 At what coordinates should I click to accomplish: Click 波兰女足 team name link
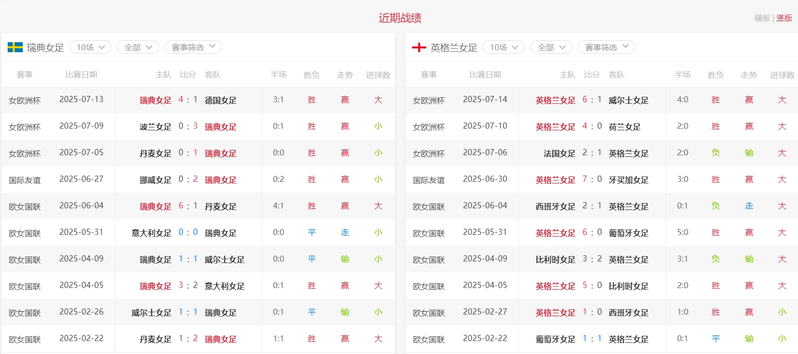coord(155,127)
